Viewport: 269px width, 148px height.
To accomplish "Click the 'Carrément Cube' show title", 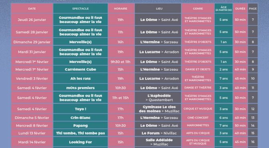I will (x=80, y=69).
